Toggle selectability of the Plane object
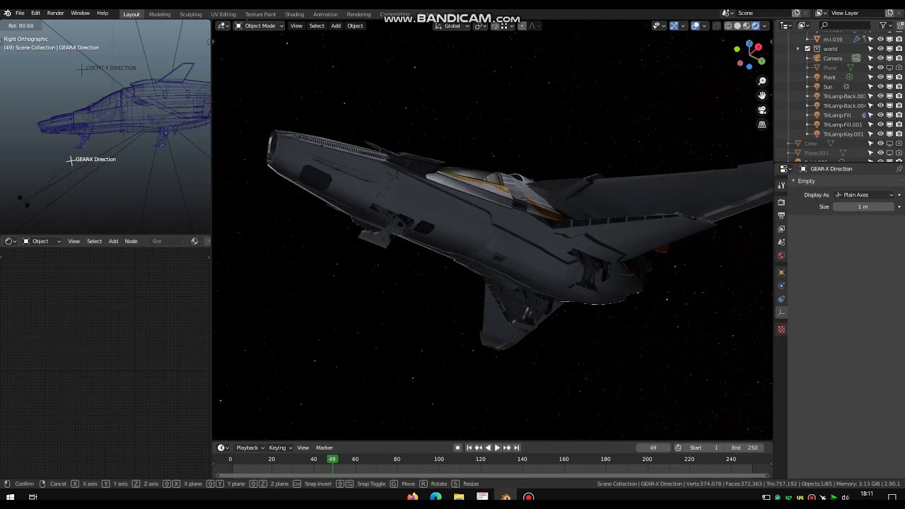Viewport: 905px width, 509px height. click(871, 68)
